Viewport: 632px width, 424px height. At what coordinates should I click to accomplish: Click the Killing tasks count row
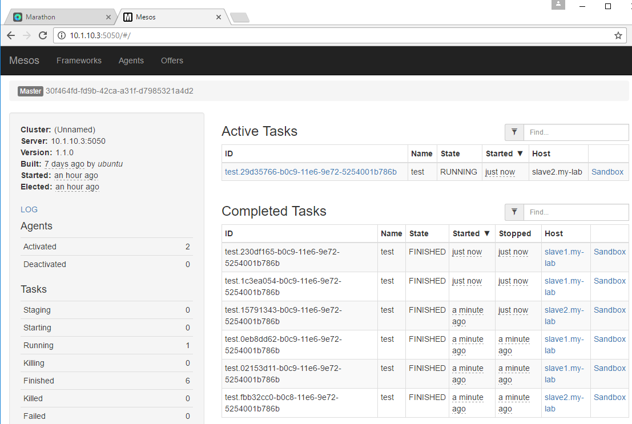click(x=106, y=363)
